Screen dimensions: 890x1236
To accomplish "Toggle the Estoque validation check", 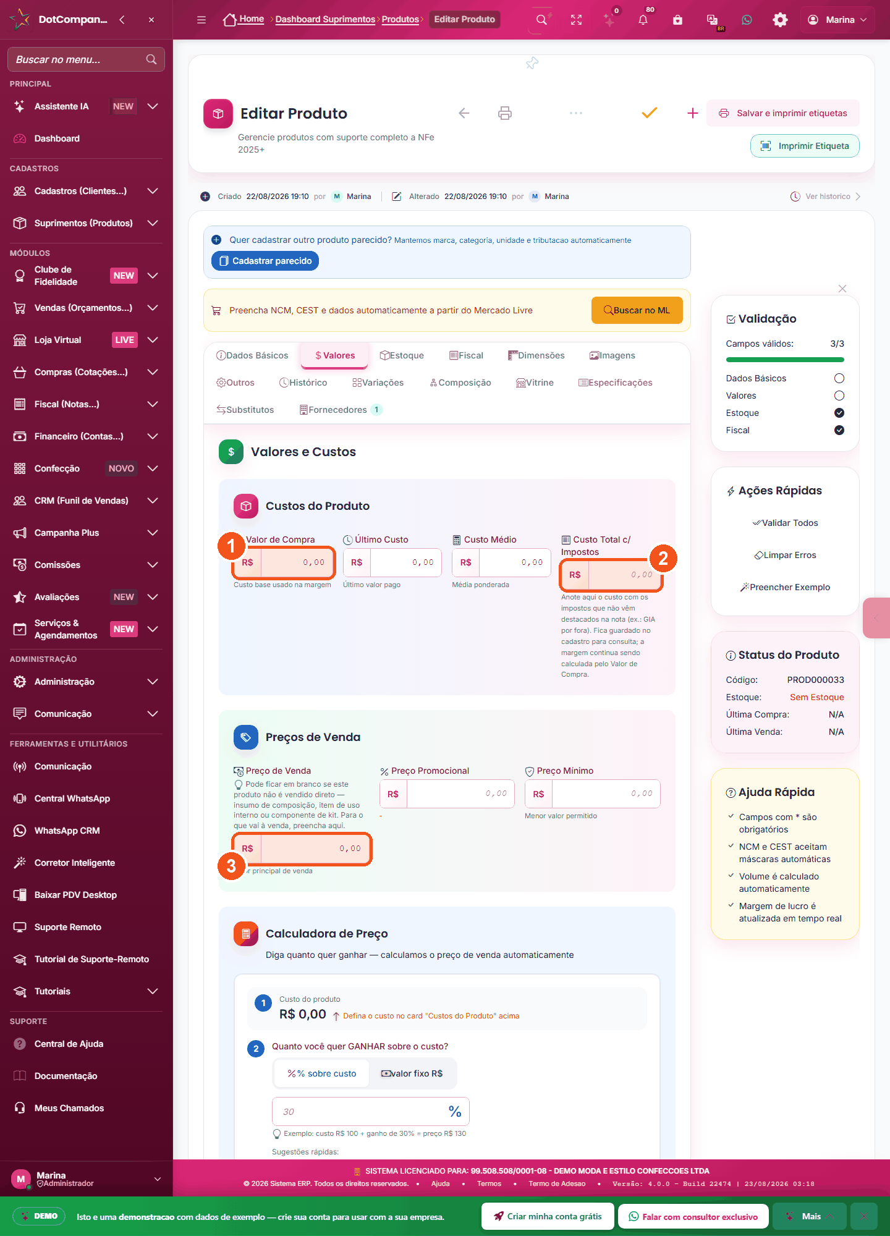I will point(839,413).
